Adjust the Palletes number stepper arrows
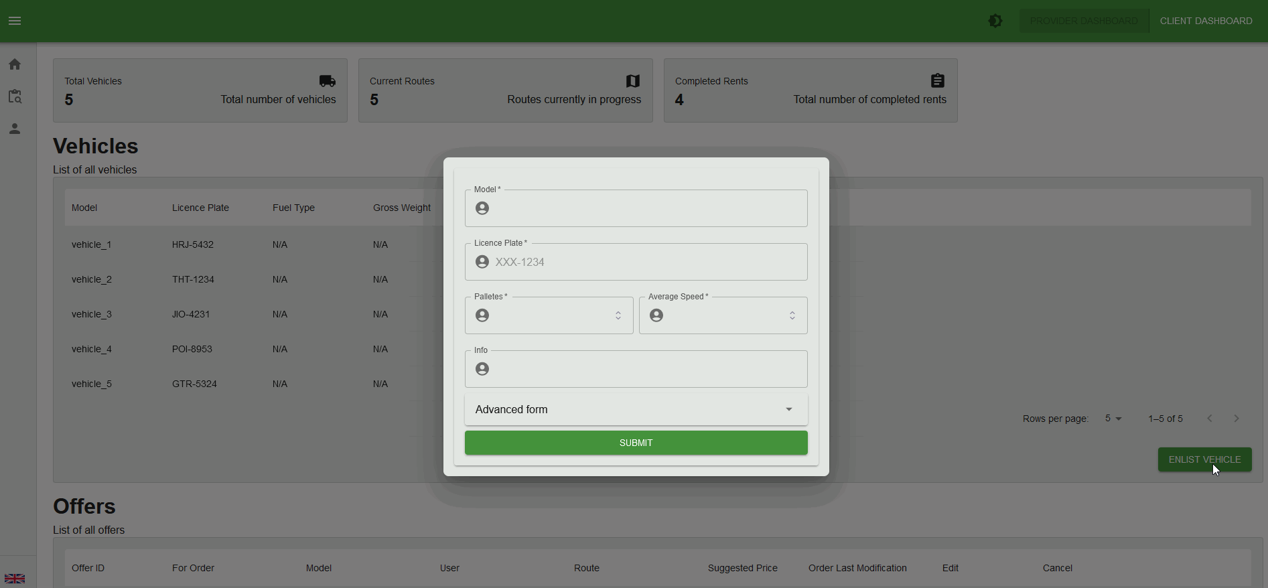 point(618,315)
